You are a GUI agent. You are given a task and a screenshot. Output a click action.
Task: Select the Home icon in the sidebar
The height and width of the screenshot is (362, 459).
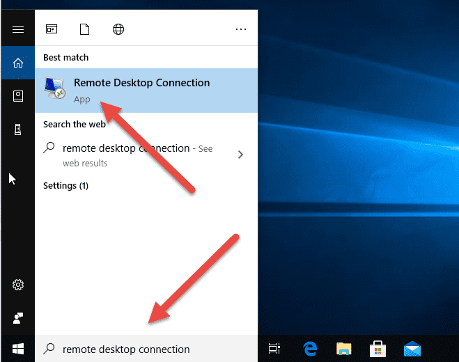pyautogui.click(x=18, y=63)
